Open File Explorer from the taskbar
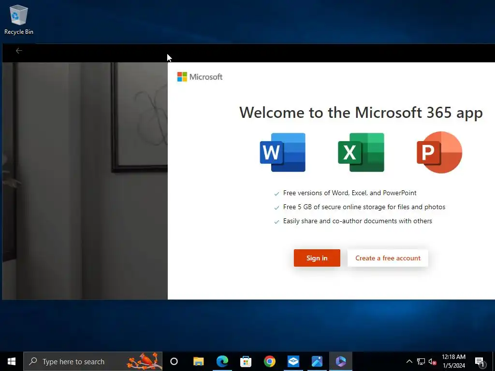Viewport: 495px width, 371px height. click(199, 361)
